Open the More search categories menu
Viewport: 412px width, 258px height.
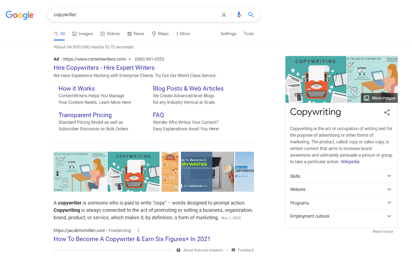click(x=183, y=34)
